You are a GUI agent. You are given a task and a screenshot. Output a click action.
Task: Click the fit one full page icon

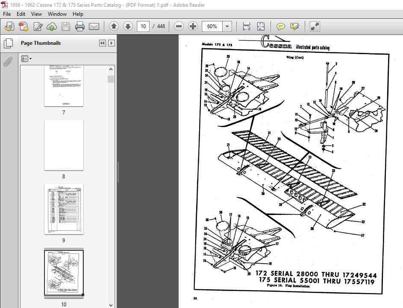click(x=261, y=26)
